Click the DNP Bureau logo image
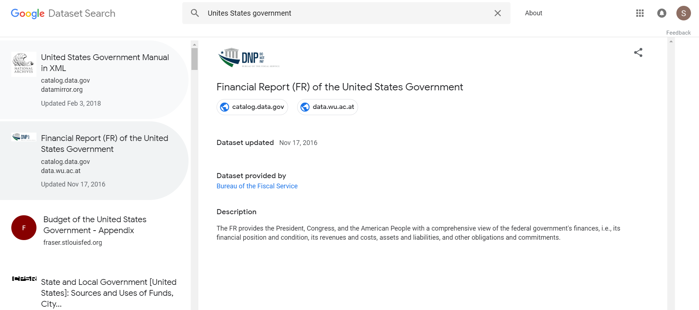This screenshot has height=310, width=699. point(249,58)
